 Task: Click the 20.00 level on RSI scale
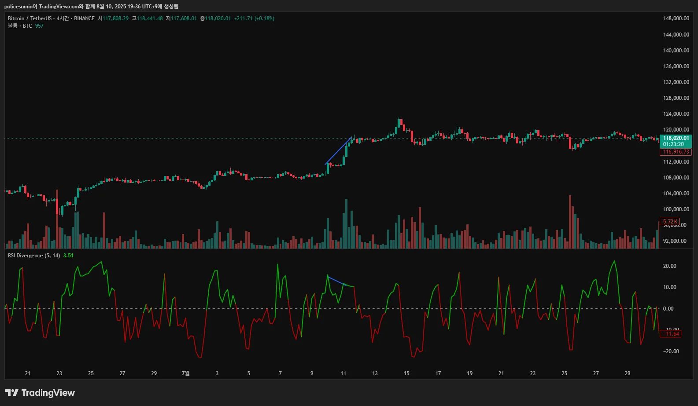tap(669, 266)
